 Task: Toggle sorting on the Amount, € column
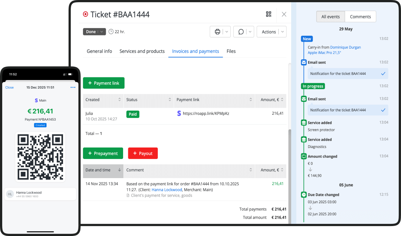click(282, 100)
